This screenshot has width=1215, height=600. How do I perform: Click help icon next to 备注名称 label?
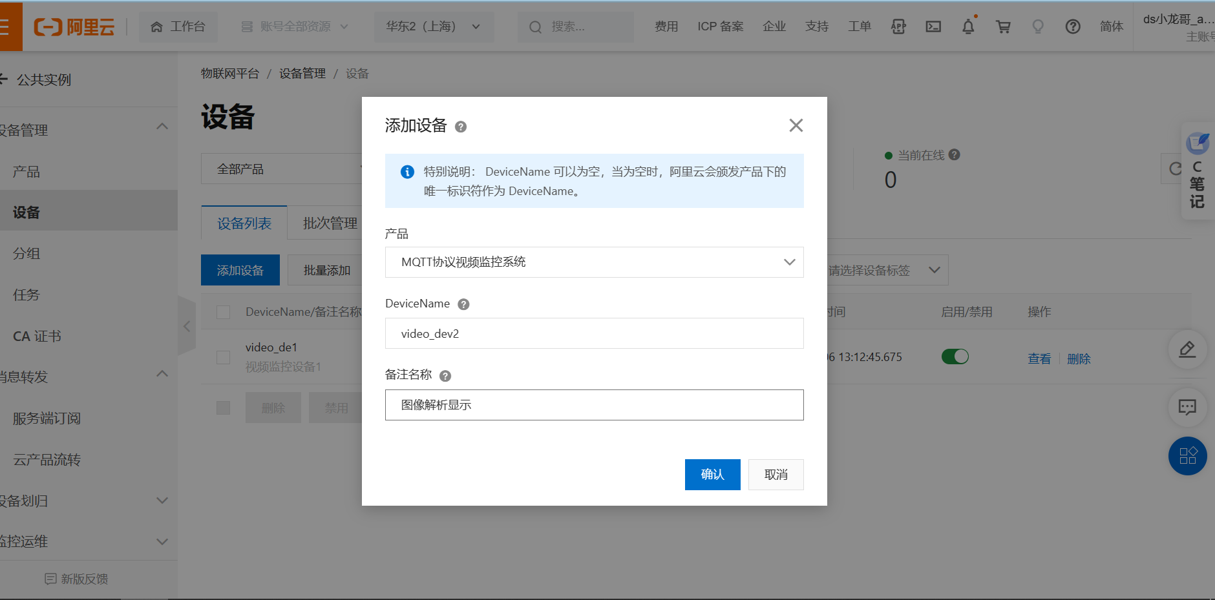pyautogui.click(x=445, y=376)
